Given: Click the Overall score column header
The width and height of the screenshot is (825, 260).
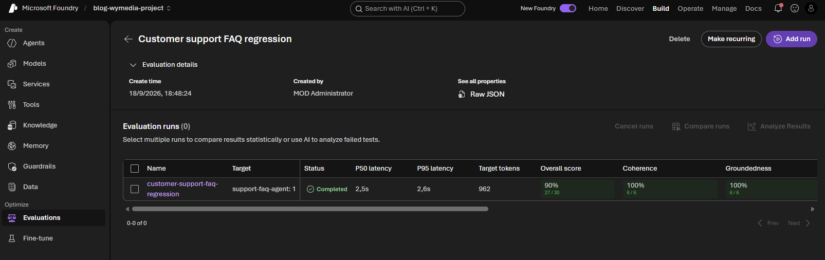Looking at the screenshot, I should pos(561,169).
